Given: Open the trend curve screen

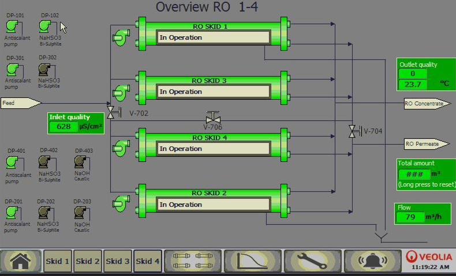Looking at the screenshot, I should [x=253, y=261].
